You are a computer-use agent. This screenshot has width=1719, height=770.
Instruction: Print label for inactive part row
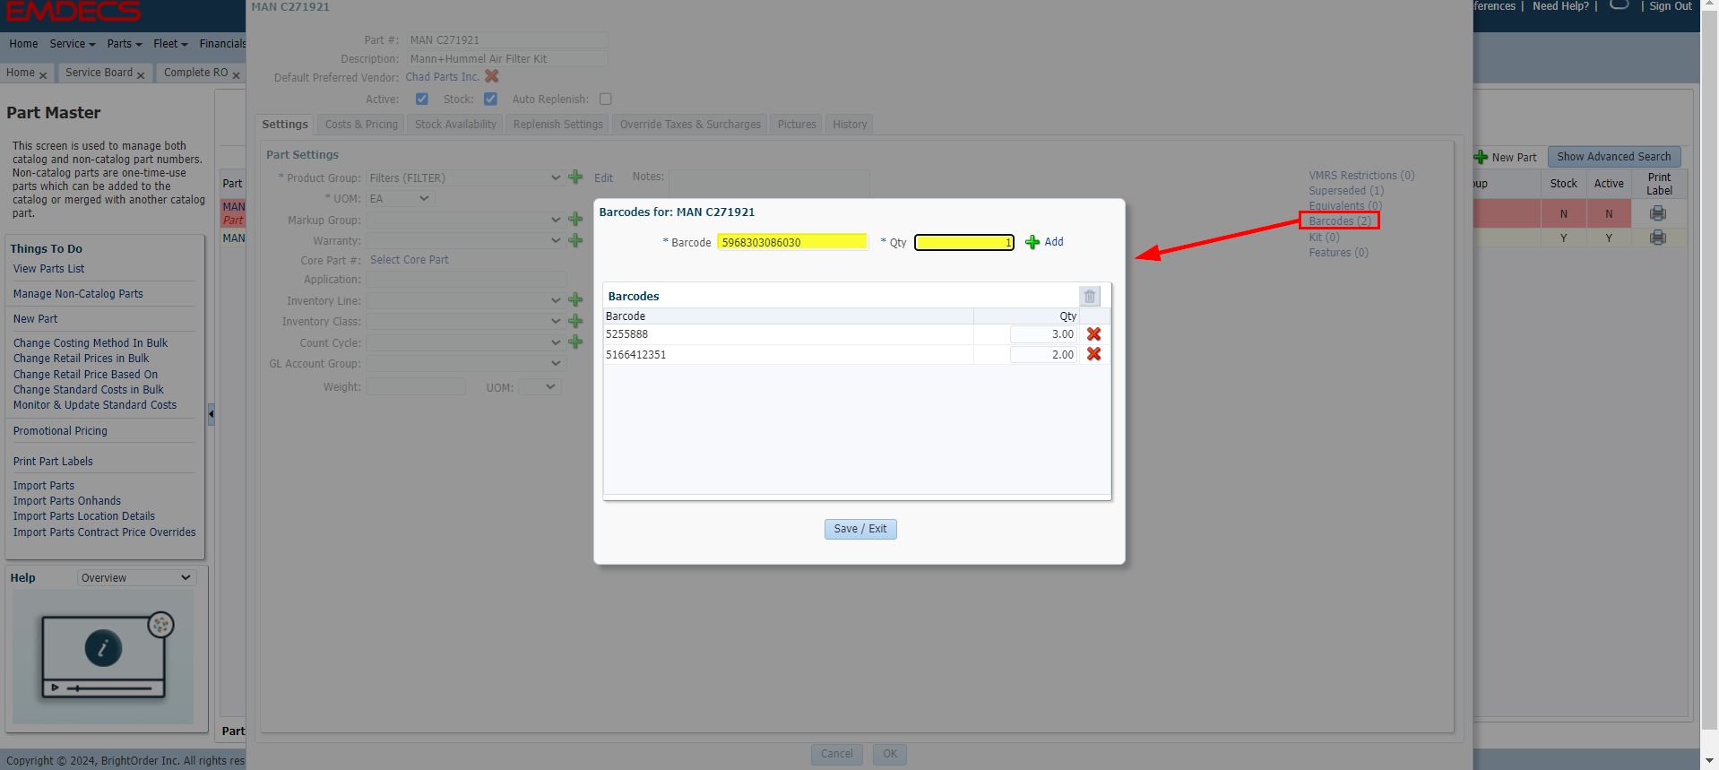point(1658,213)
